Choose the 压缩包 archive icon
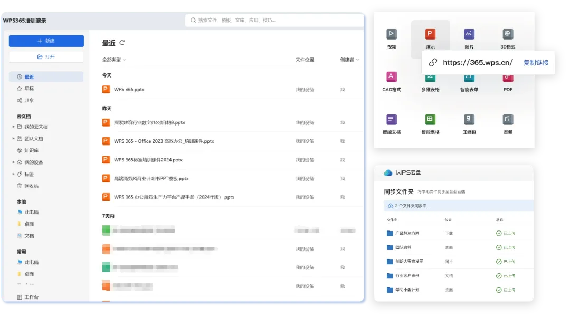This screenshot has width=570, height=318. click(469, 119)
